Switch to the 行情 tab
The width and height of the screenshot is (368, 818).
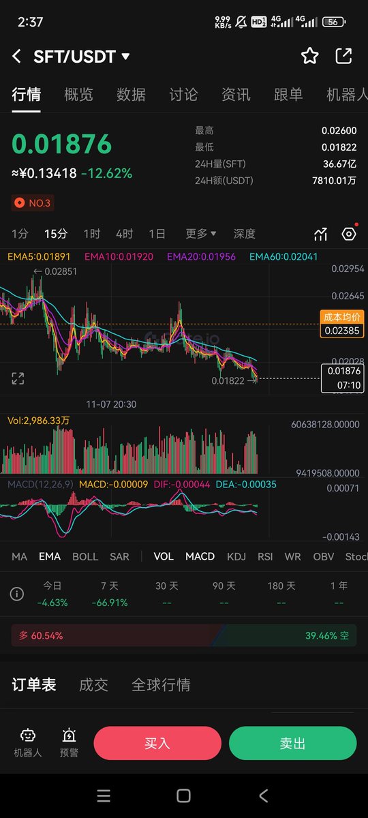27,95
